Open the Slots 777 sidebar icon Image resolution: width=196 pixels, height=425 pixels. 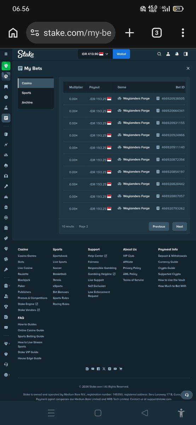(6, 155)
